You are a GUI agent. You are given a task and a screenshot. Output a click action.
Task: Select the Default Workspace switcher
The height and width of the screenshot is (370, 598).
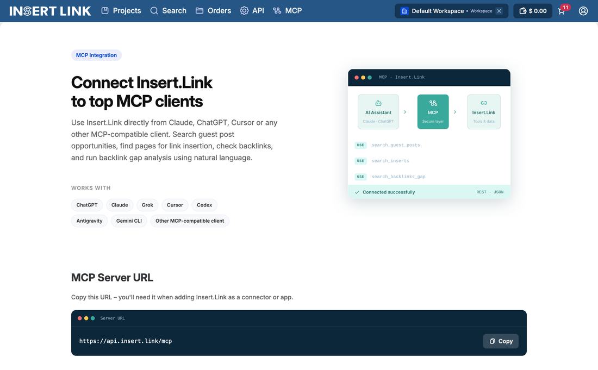(x=451, y=11)
